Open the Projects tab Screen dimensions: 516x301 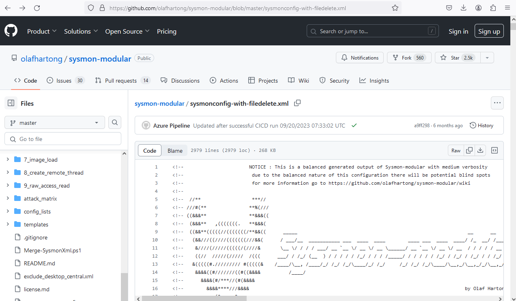[x=263, y=81]
